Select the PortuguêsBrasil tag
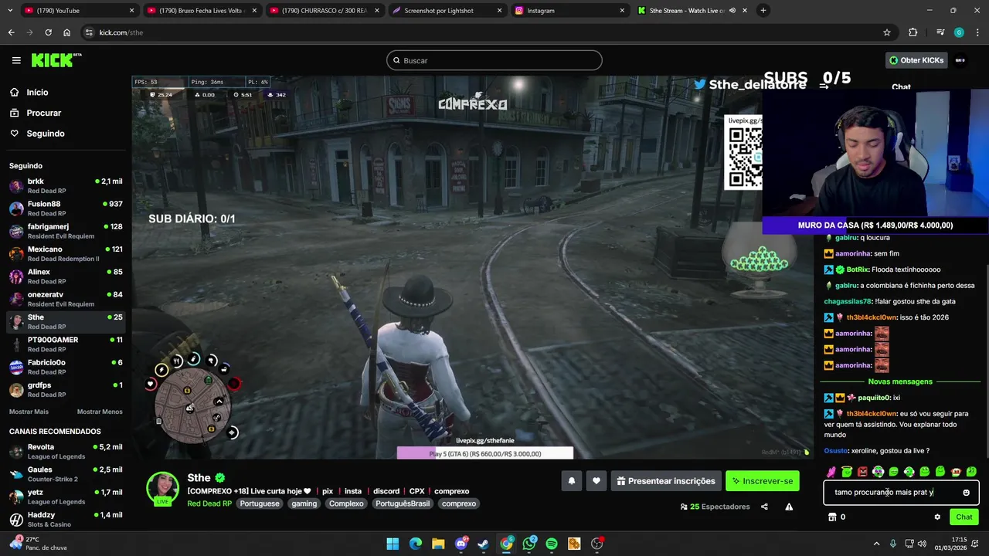This screenshot has width=989, height=556. tap(402, 503)
